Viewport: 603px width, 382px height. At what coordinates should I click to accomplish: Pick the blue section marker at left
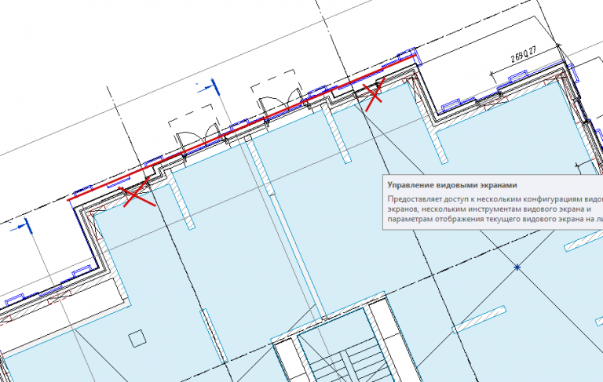point(22,227)
